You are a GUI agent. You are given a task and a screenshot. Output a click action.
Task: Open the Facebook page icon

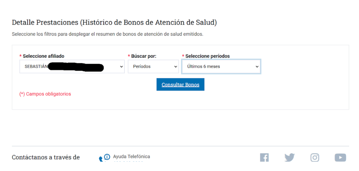(264, 158)
